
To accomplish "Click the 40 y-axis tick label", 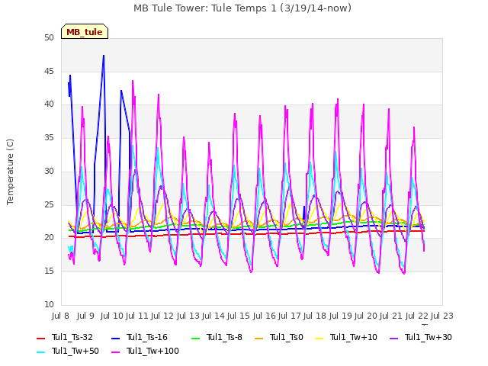I will 49,104.
